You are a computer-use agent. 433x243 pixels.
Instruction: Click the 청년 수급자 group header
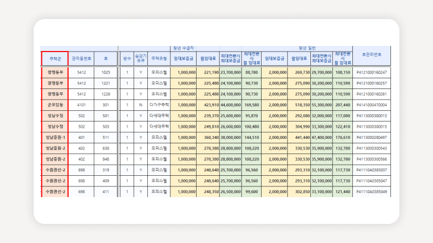coord(184,48)
